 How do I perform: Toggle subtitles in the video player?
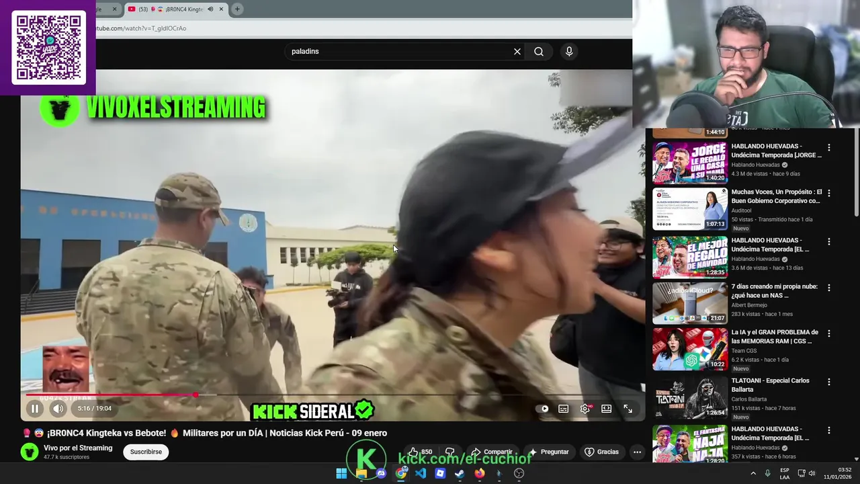click(x=564, y=409)
